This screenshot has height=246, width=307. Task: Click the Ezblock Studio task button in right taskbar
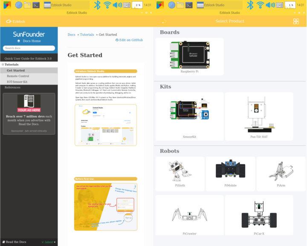[219, 5]
